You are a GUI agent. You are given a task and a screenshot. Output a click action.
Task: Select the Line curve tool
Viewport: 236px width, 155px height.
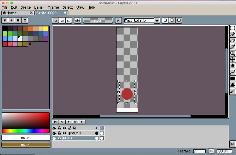click(x=232, y=72)
